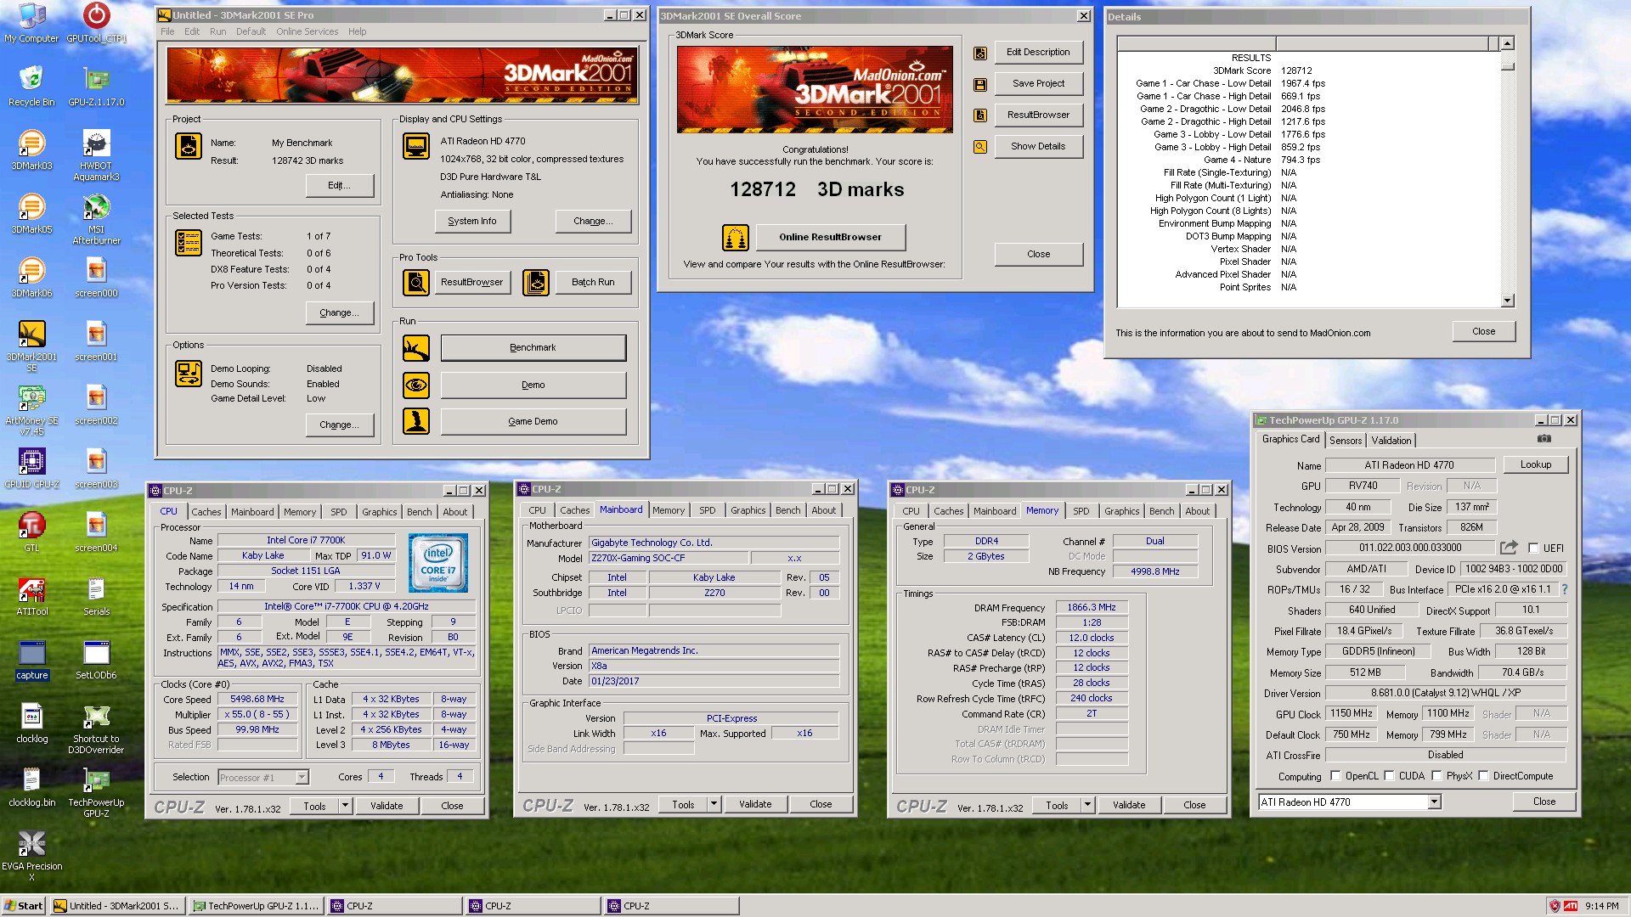Launch ArtMoney SE v7.45 icon
This screenshot has height=917, width=1631.
click(x=31, y=409)
